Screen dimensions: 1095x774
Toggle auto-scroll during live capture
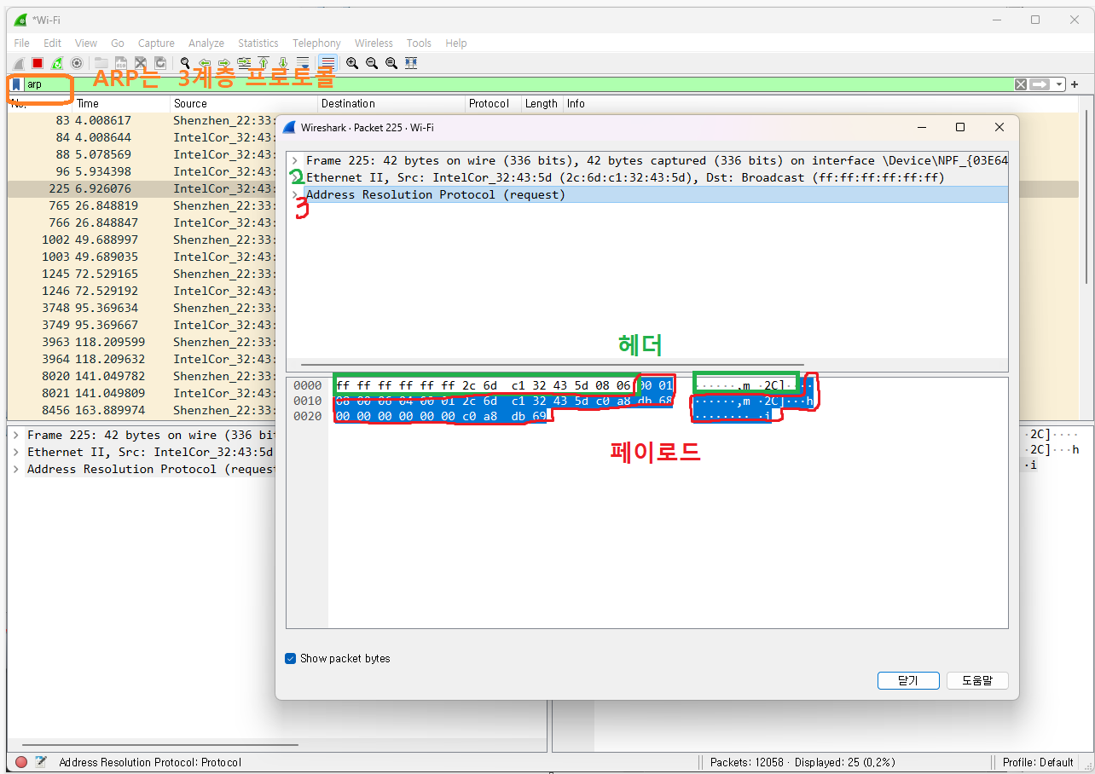[x=303, y=63]
